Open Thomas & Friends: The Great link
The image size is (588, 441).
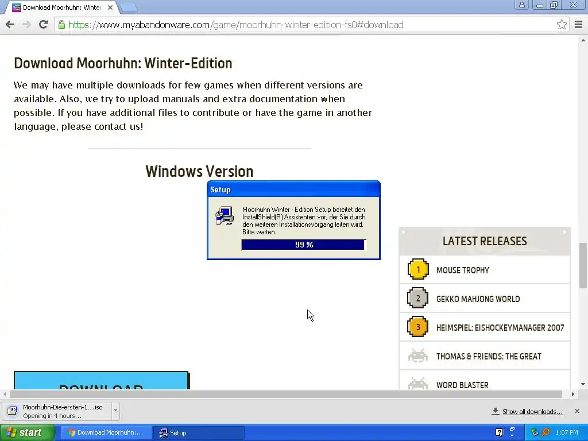pyautogui.click(x=489, y=356)
